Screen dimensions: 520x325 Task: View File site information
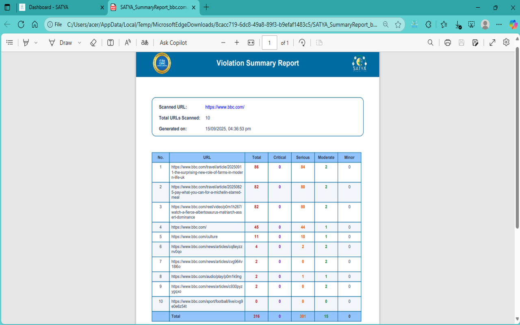click(54, 24)
